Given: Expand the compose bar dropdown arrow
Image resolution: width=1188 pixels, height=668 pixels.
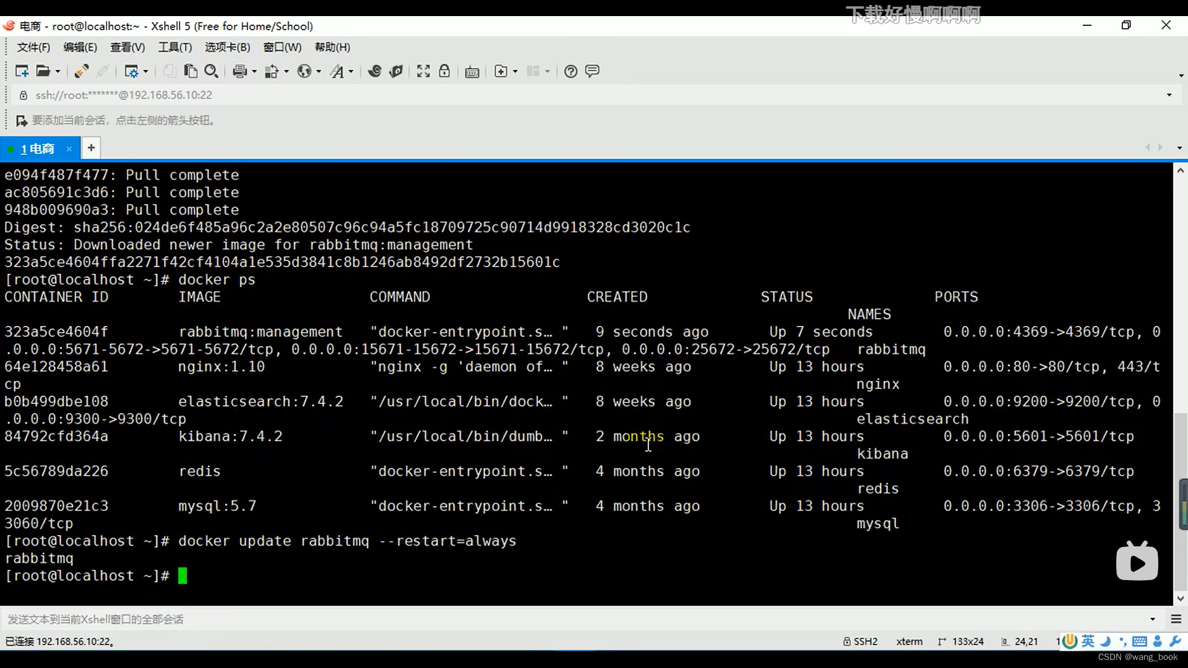Looking at the screenshot, I should pyautogui.click(x=1153, y=619).
